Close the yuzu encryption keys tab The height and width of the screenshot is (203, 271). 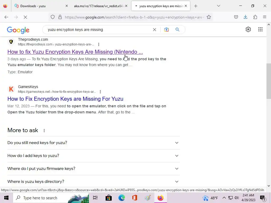click(x=186, y=6)
